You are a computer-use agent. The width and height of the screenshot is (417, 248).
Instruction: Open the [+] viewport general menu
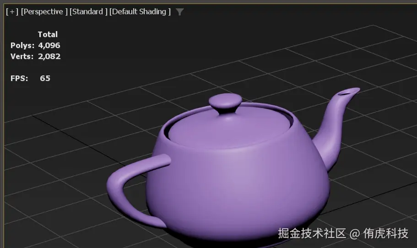pyautogui.click(x=12, y=12)
